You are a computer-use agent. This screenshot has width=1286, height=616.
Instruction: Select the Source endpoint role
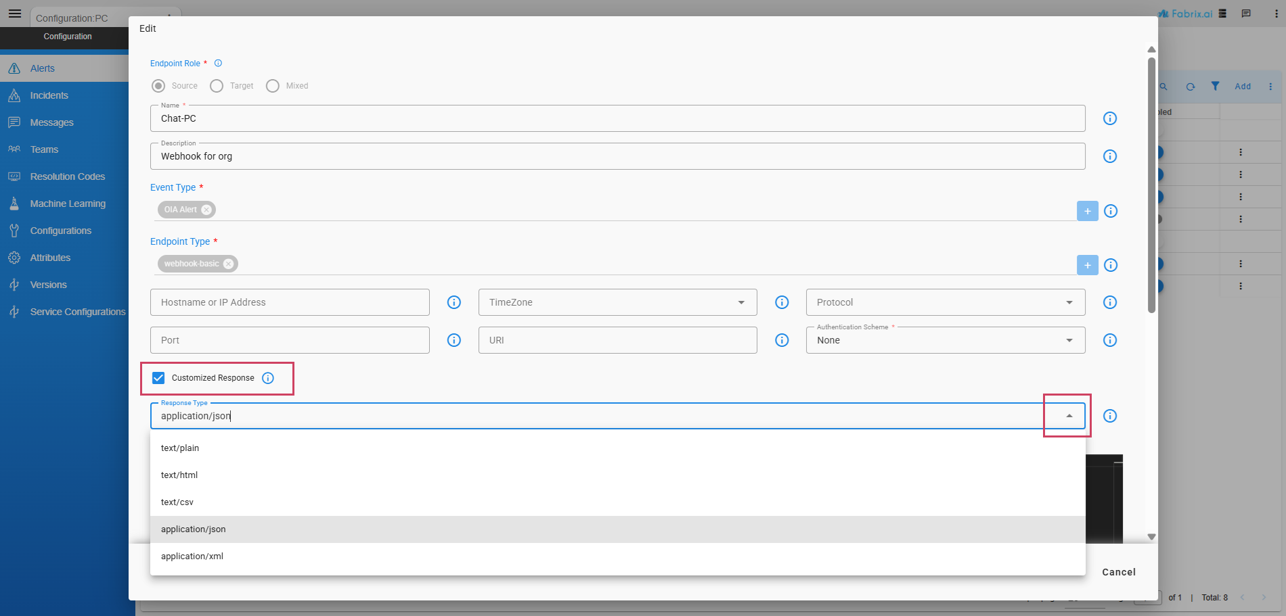[x=158, y=86]
